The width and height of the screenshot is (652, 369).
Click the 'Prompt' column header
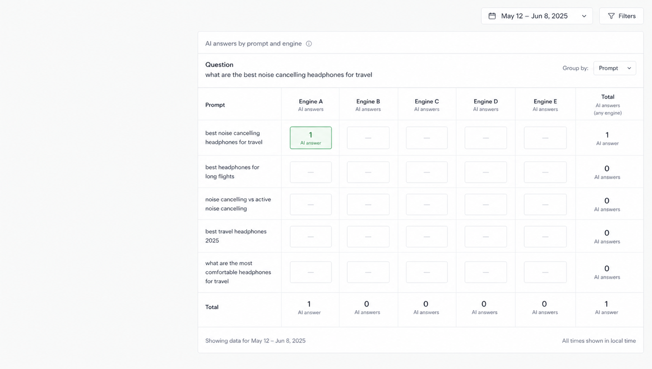[x=215, y=105]
